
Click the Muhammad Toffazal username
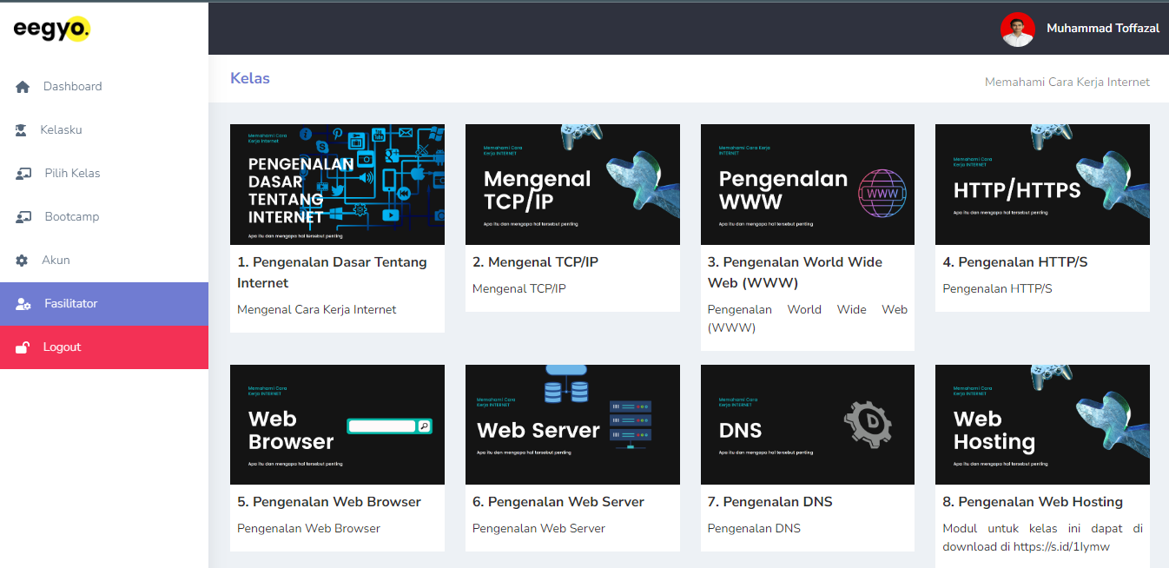tap(1102, 29)
